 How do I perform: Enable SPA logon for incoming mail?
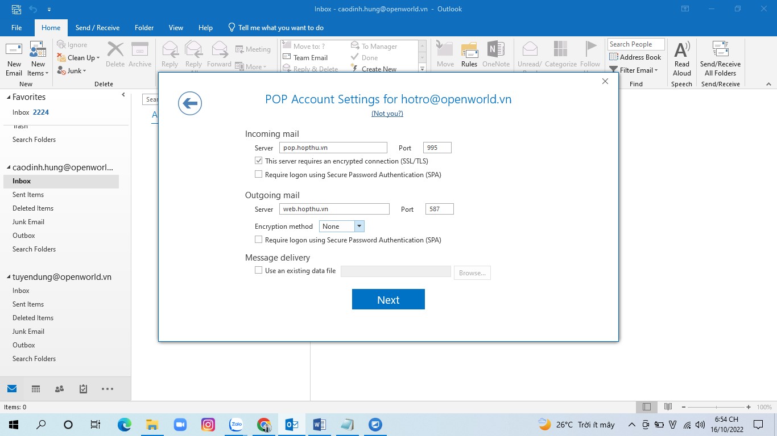tap(259, 175)
